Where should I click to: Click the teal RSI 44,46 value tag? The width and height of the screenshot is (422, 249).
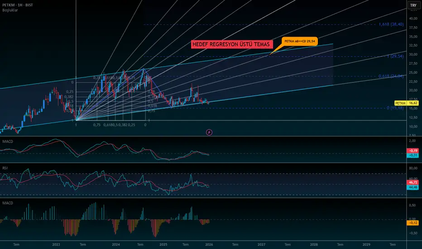412,187
